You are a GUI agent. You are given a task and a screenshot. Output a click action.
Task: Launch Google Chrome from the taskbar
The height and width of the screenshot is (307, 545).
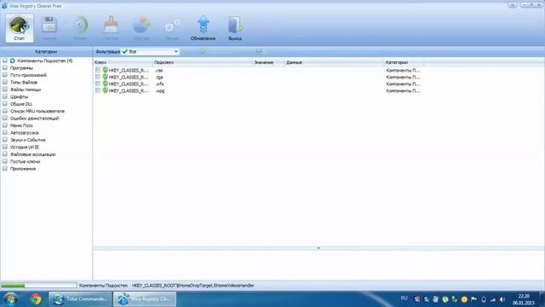click(x=35, y=299)
